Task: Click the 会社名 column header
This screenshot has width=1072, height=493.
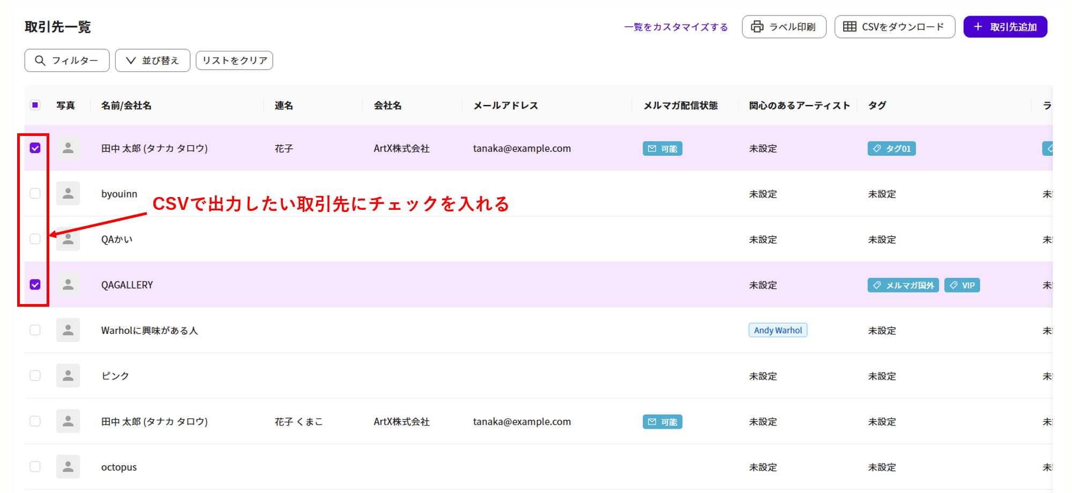Action: pos(388,105)
